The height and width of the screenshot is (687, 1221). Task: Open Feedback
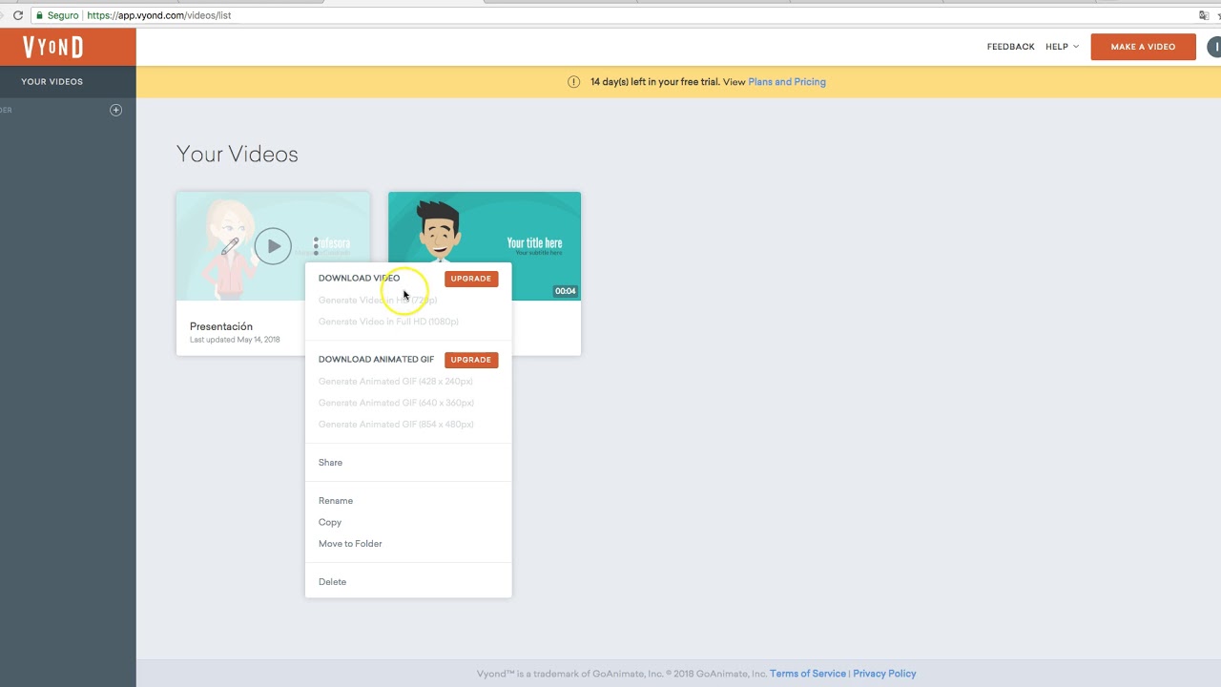(1010, 47)
